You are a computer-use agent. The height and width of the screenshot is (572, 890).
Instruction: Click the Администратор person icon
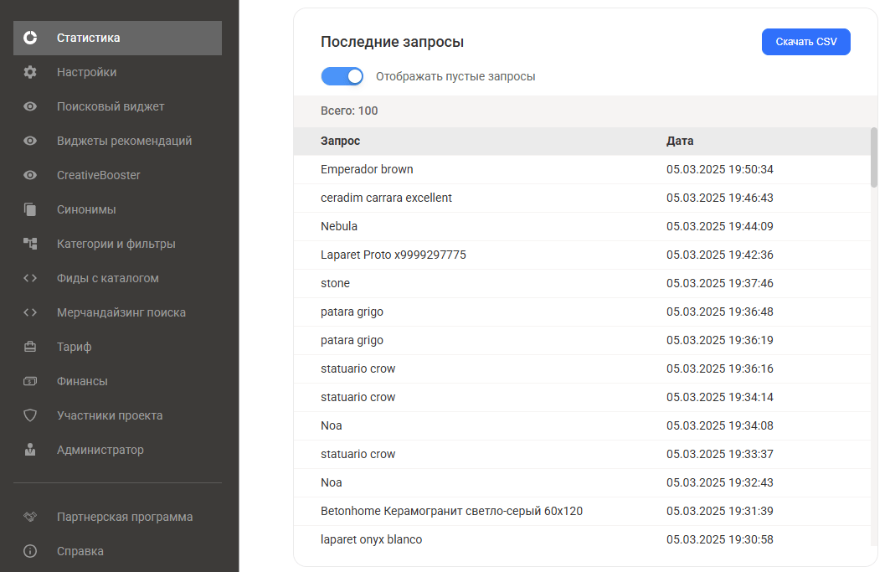click(30, 450)
